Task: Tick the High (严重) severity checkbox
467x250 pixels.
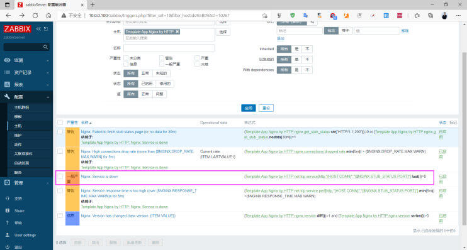Action: tap(197, 58)
